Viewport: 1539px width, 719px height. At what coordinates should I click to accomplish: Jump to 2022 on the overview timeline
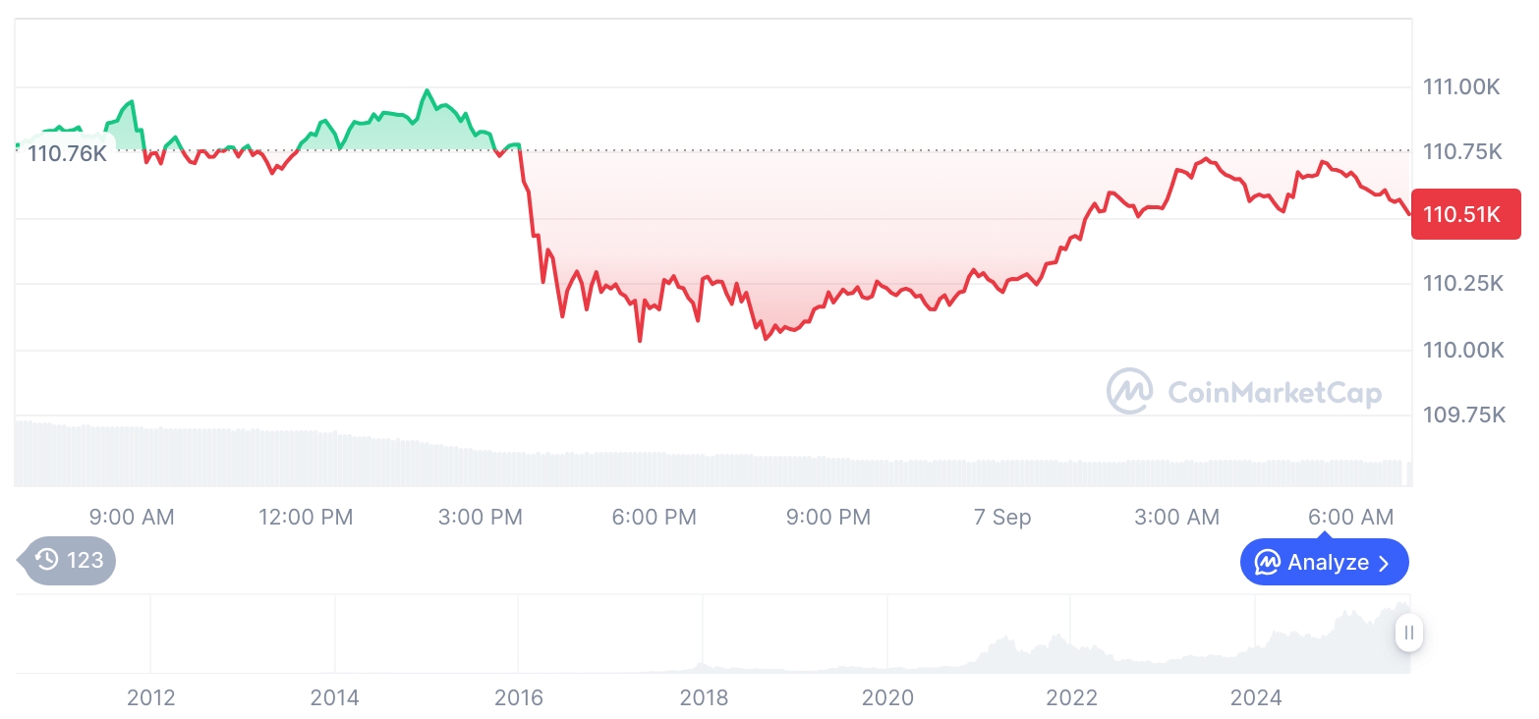(x=1071, y=698)
